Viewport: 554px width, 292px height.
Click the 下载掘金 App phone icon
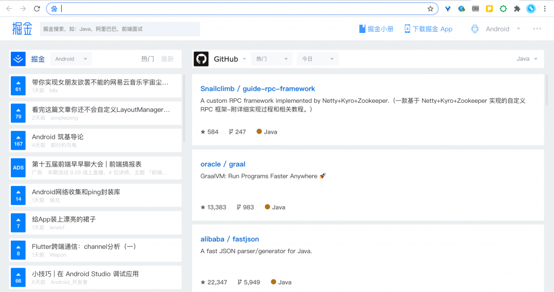point(407,29)
